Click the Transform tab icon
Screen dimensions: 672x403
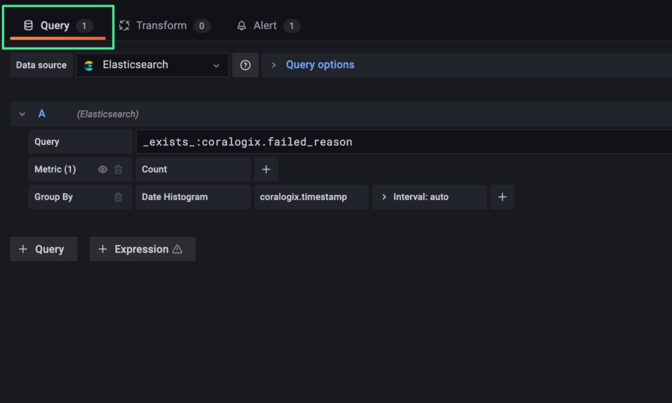point(124,26)
